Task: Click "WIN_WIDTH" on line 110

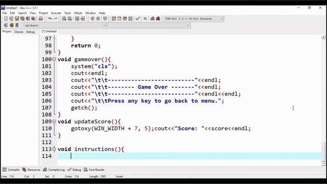Action: pos(109,128)
